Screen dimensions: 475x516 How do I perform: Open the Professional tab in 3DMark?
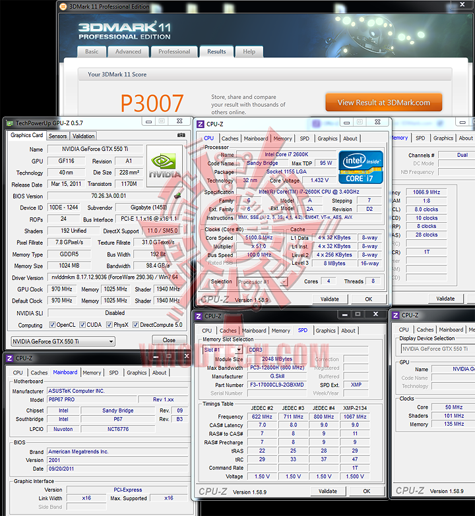(x=174, y=51)
